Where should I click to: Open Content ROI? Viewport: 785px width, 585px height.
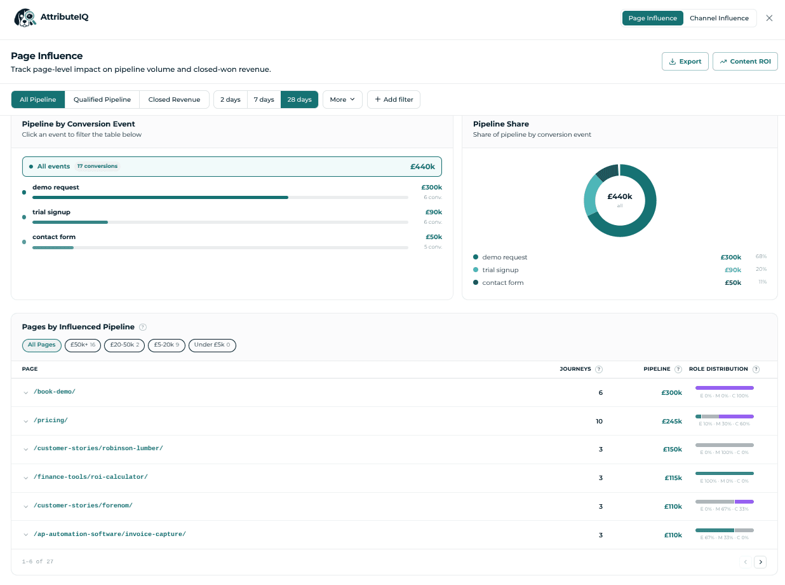point(745,62)
